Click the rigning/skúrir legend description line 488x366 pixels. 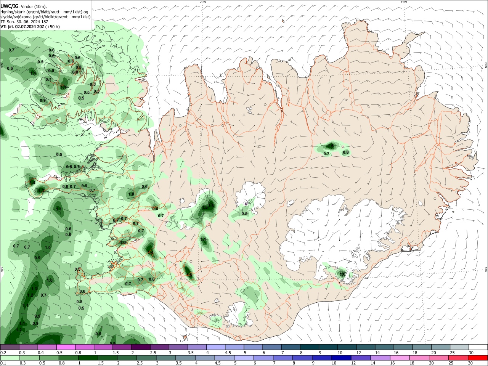(x=44, y=12)
